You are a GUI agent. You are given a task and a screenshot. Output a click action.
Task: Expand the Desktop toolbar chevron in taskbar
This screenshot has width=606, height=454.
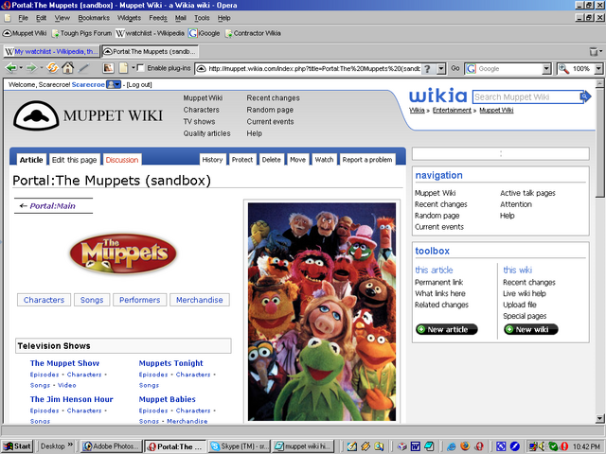(70, 445)
